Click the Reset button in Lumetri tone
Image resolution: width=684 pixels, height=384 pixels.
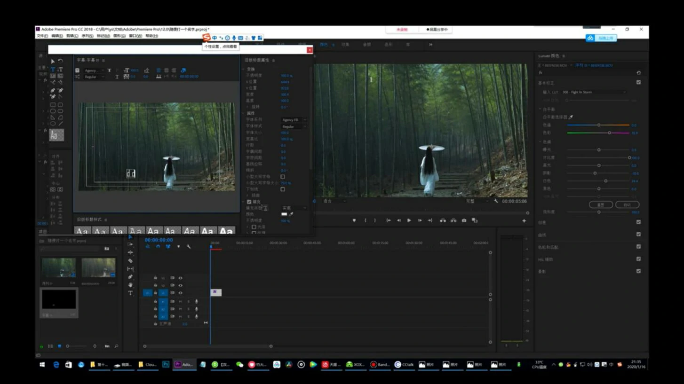click(x=601, y=204)
